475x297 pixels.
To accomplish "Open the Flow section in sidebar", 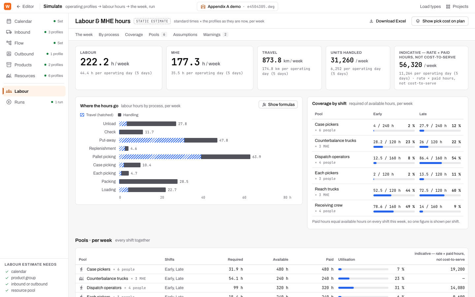I will point(34,43).
